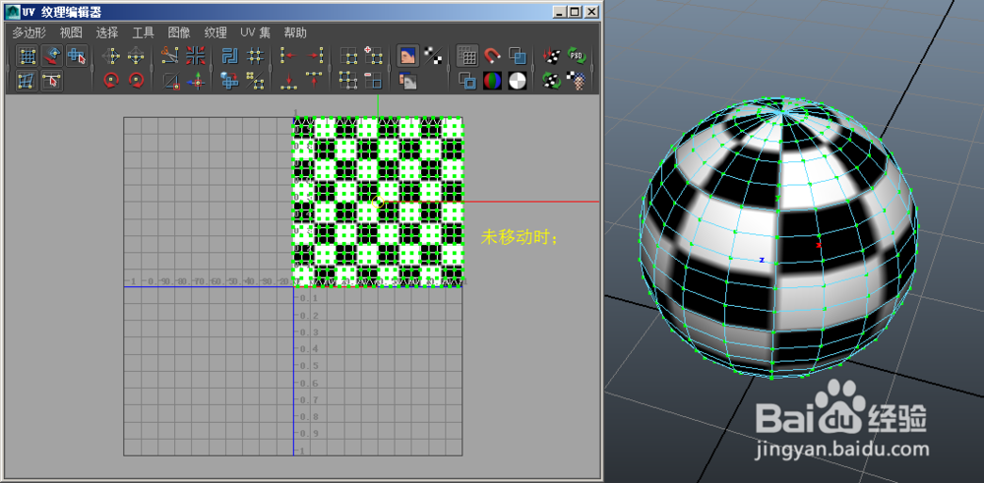Open the 图像 menu
Image resolution: width=984 pixels, height=483 pixels.
[x=179, y=32]
